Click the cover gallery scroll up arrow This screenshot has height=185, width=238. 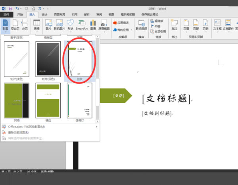click(x=98, y=37)
